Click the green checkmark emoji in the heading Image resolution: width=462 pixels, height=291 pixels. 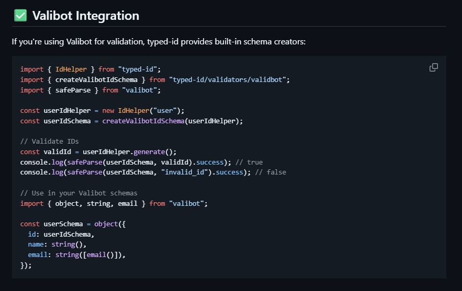20,16
